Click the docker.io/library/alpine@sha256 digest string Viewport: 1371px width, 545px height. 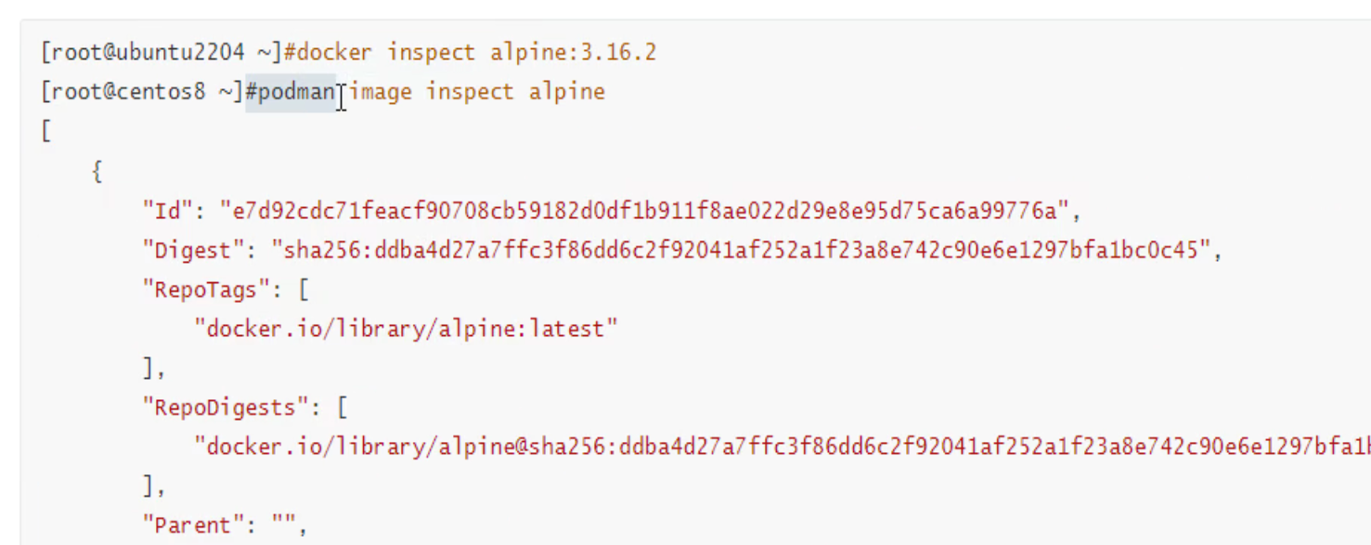(x=780, y=447)
